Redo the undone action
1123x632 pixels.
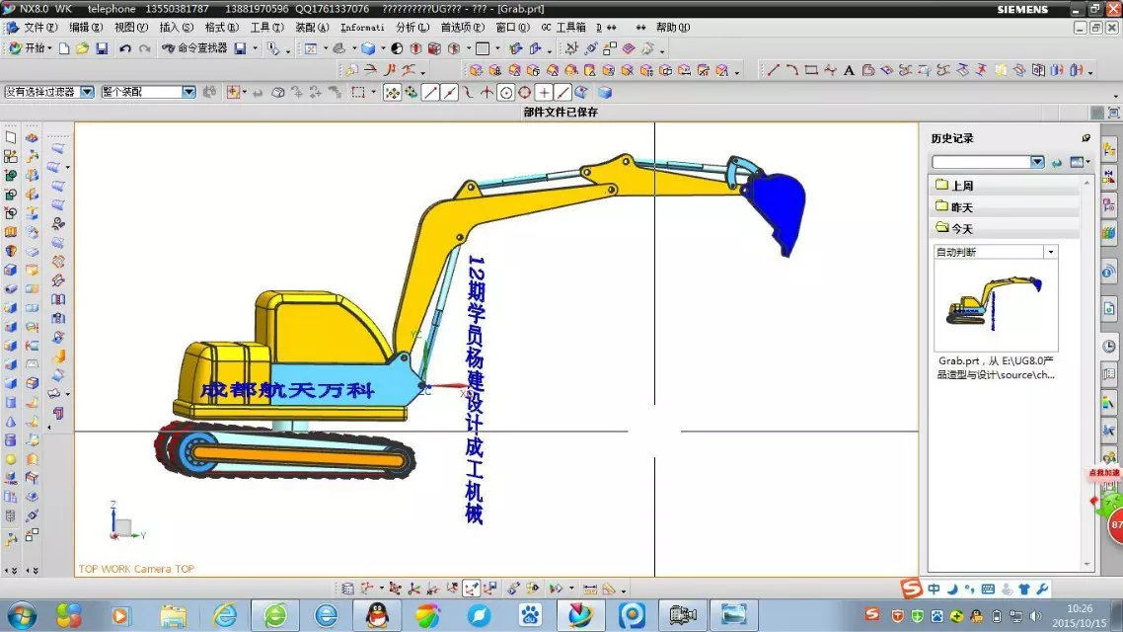click(145, 48)
